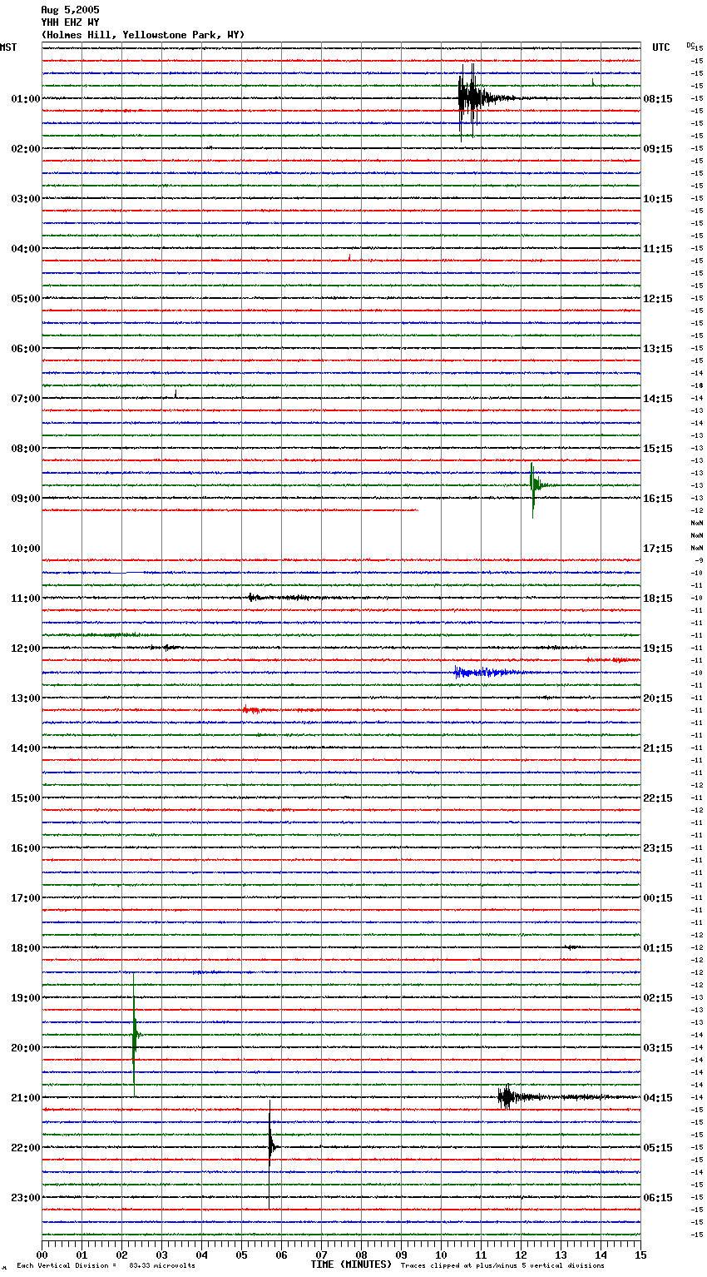
Task: Select the 18:00 MST time label
Action: pos(26,948)
